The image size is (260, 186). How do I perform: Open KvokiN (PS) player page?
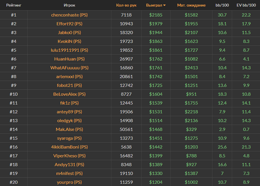coord(69,41)
